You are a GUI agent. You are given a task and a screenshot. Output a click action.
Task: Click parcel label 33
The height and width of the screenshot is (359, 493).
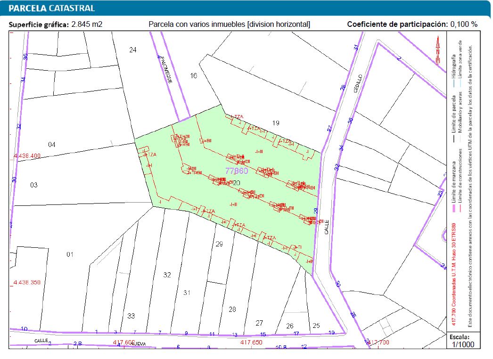pos(131,315)
